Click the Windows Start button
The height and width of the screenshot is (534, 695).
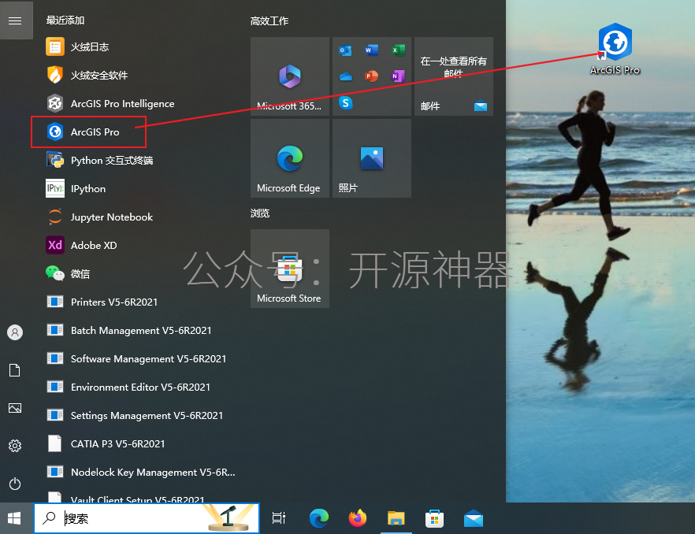(x=15, y=518)
